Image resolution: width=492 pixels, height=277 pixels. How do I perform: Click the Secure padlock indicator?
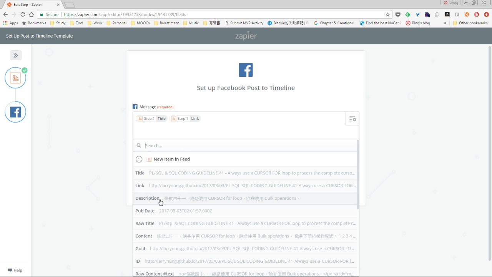(x=49, y=15)
